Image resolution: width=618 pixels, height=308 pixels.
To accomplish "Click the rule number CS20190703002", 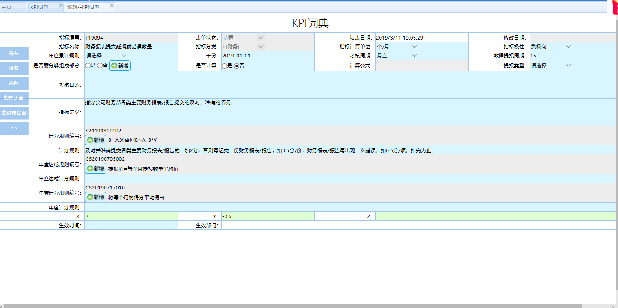I will tap(105, 159).
